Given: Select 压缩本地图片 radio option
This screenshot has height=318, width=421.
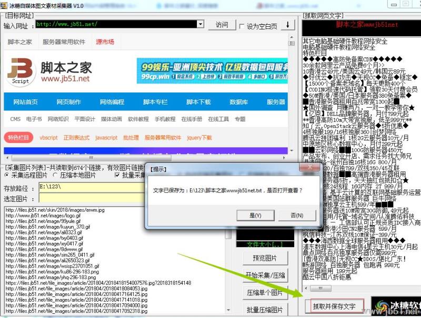Looking at the screenshot, I should (55, 175).
